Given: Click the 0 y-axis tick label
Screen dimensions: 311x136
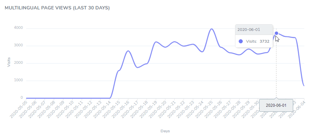Looking at the screenshot, I should pyautogui.click(x=22, y=98).
